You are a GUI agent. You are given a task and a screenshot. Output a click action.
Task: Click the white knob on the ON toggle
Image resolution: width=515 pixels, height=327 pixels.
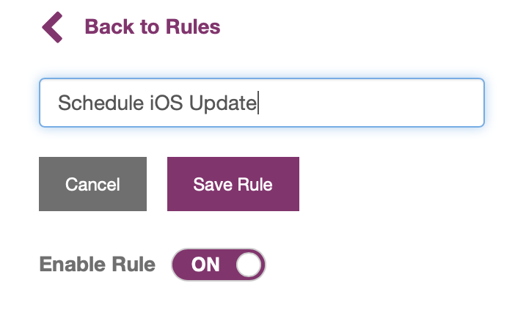pyautogui.click(x=249, y=265)
